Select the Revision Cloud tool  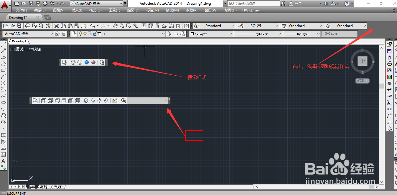click(3, 90)
